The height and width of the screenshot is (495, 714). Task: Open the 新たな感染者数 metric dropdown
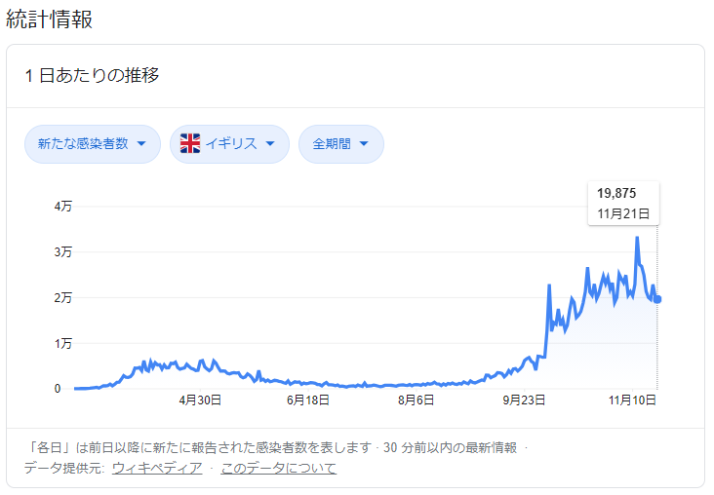93,144
